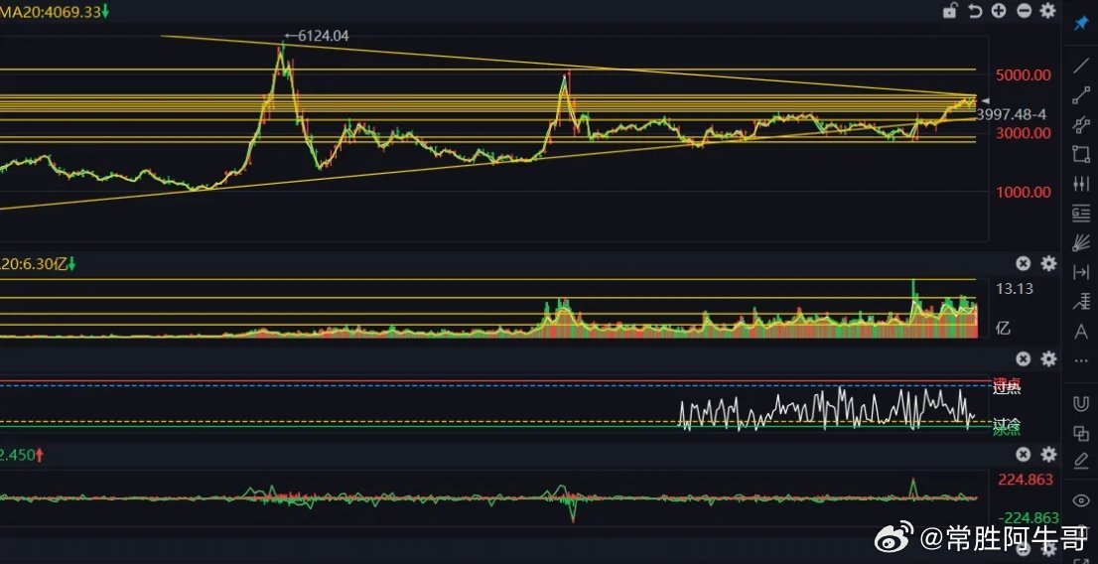Toggle drawings visibility eye icon

point(1081,500)
